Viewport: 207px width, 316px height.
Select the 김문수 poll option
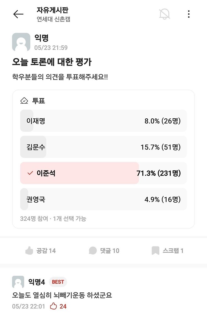pos(103,147)
